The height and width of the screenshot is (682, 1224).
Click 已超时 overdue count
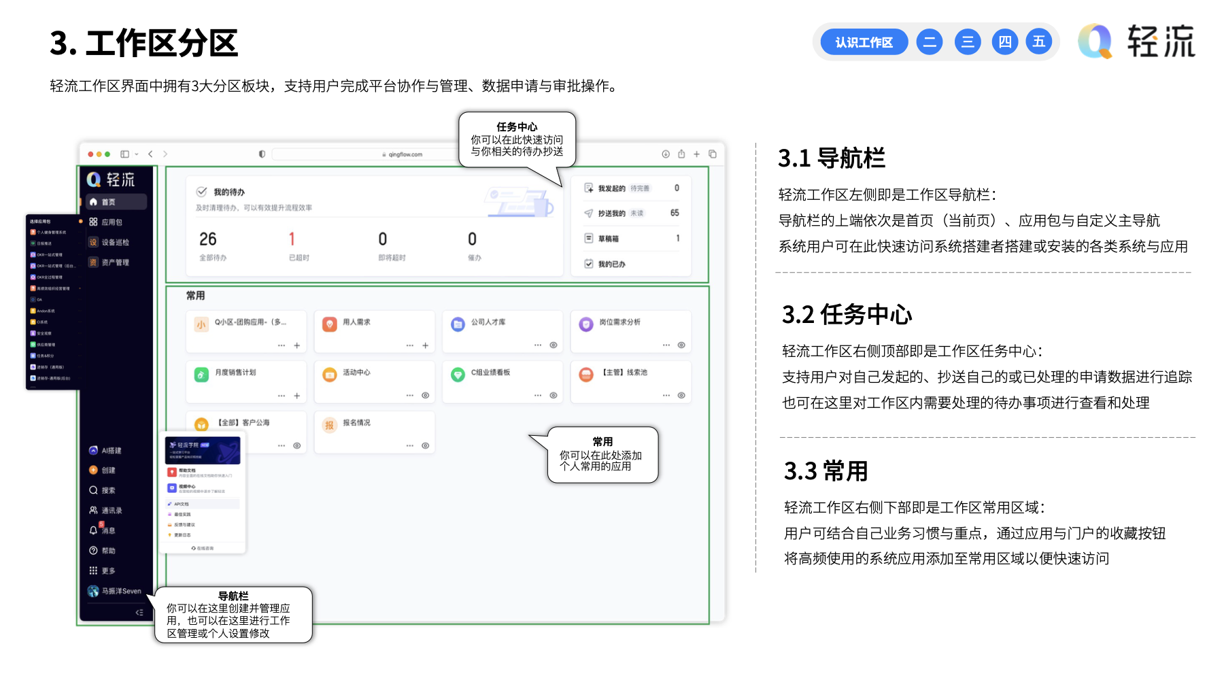[299, 246]
